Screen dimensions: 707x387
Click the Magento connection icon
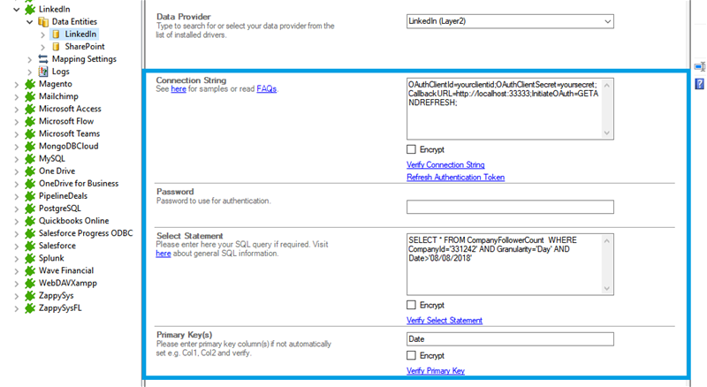click(x=30, y=84)
